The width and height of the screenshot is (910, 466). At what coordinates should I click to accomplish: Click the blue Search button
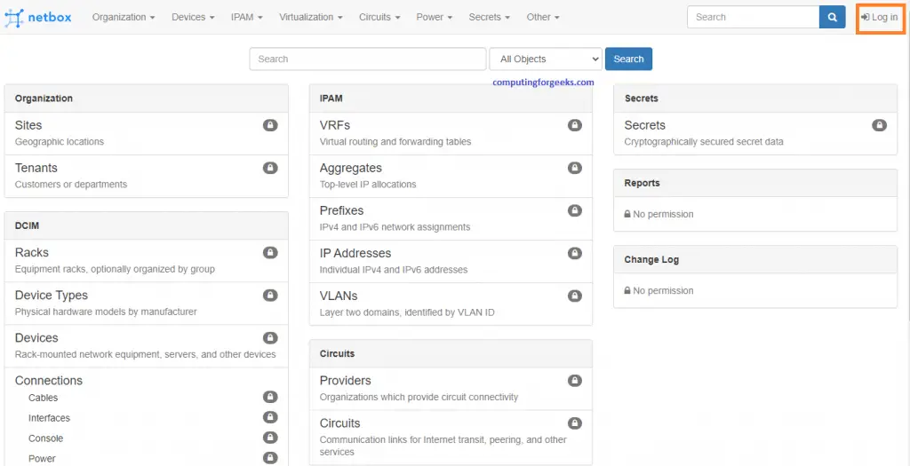click(x=628, y=59)
